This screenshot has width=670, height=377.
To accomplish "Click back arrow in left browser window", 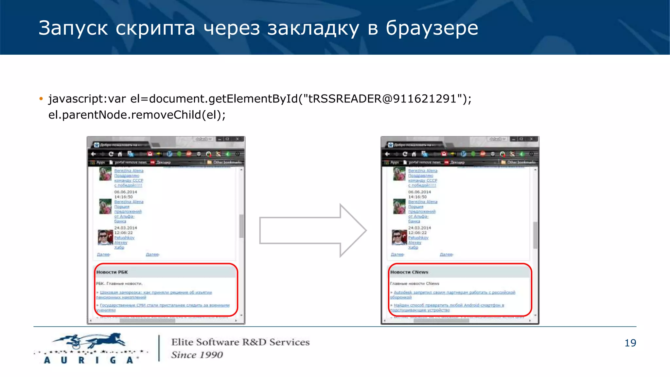I will tap(94, 154).
